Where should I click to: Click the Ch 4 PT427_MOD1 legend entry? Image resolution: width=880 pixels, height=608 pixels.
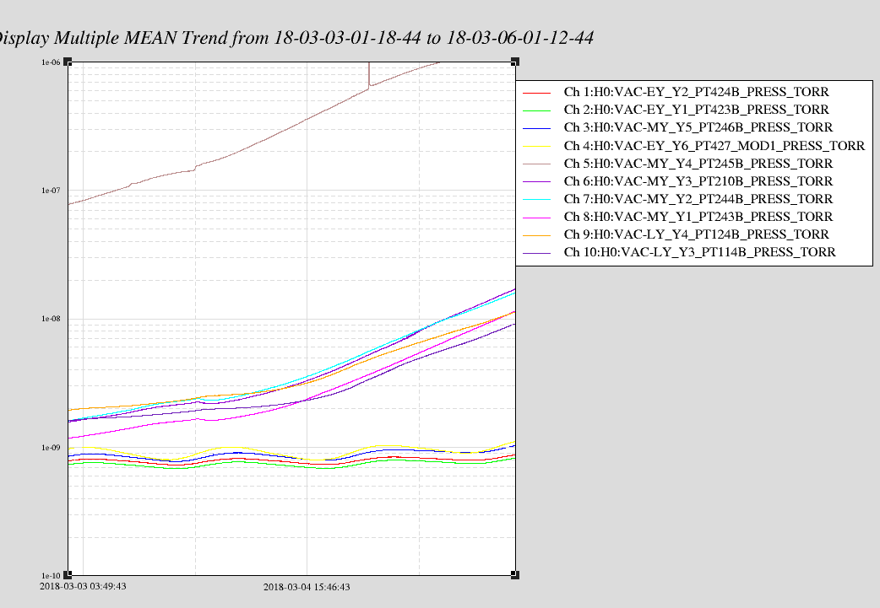[x=693, y=146]
